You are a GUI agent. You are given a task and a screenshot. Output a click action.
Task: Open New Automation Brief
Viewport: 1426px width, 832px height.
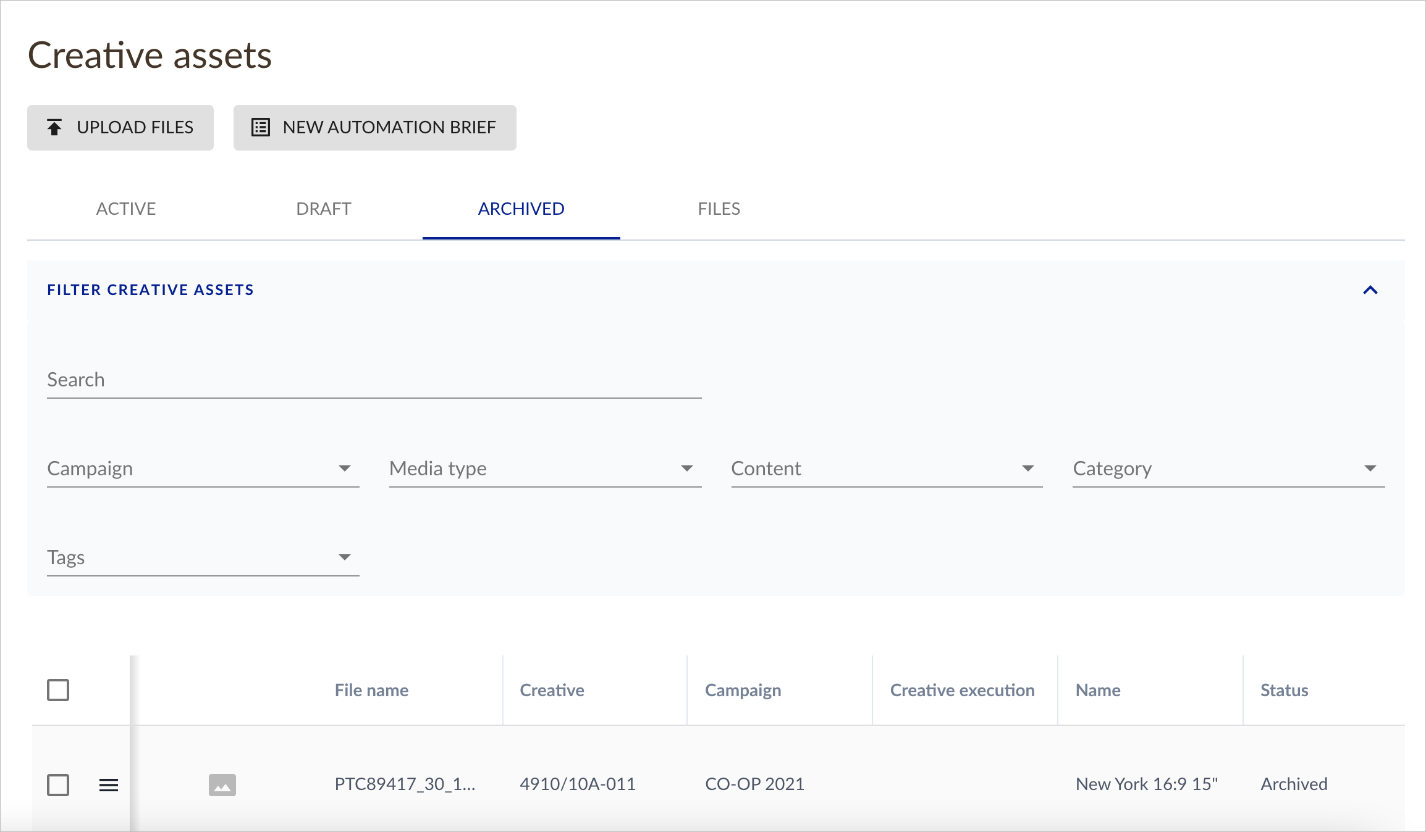374,128
